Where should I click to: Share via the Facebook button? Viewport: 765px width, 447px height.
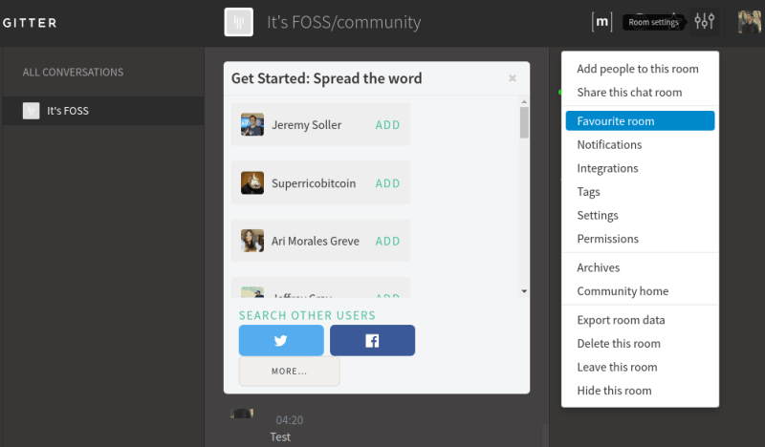[x=372, y=340]
